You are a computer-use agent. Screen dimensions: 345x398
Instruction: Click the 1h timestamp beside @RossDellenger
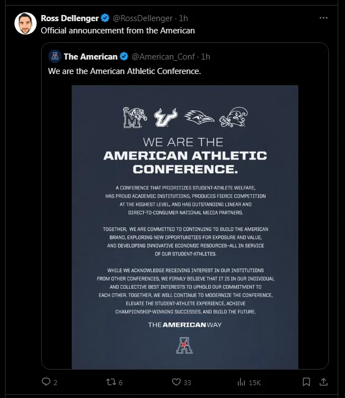[x=183, y=18]
